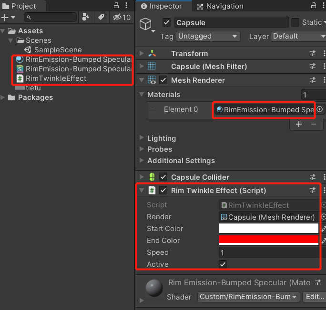Toggle hidden packages visibility eye icon
The width and height of the screenshot is (326, 310).
tap(116, 17)
